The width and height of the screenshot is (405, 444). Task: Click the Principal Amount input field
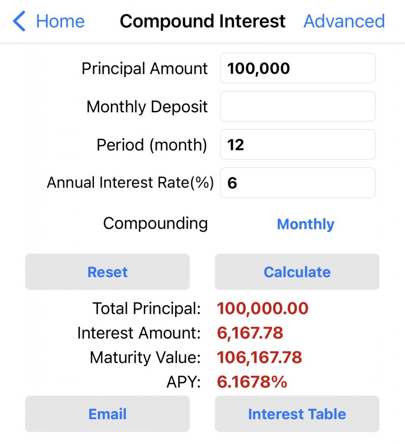coord(298,68)
